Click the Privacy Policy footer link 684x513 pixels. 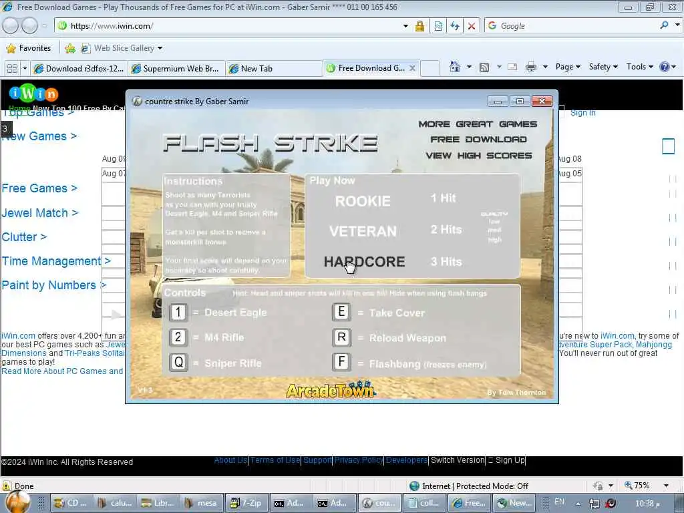359,460
